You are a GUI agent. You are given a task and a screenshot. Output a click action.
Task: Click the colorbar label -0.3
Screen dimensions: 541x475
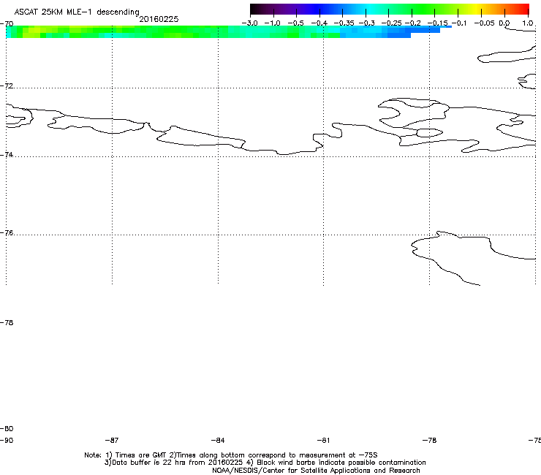point(366,23)
